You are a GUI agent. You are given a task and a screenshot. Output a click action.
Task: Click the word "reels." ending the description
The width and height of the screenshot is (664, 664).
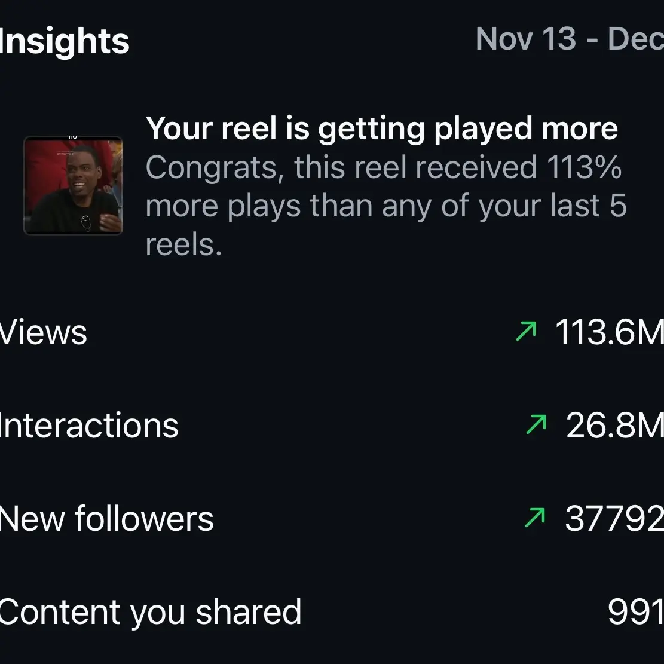(183, 244)
